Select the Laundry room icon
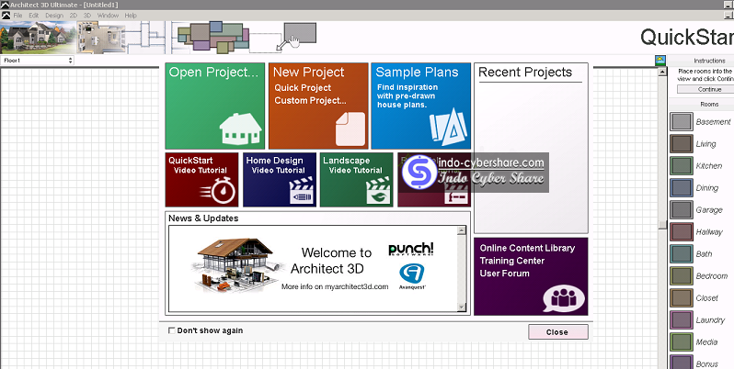The image size is (734, 369). click(681, 320)
